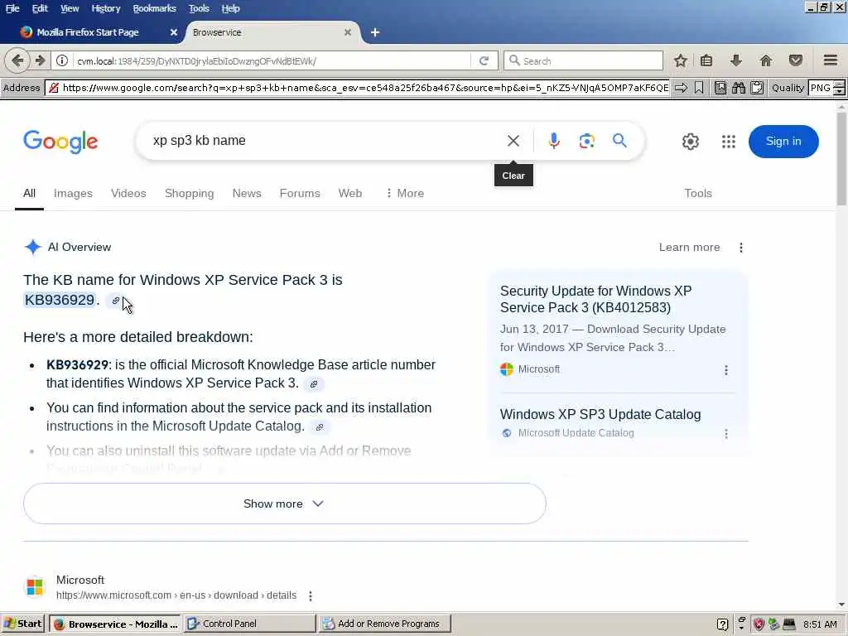This screenshot has width=848, height=636.
Task: Open a new tab with plus button
Action: pyautogui.click(x=375, y=32)
